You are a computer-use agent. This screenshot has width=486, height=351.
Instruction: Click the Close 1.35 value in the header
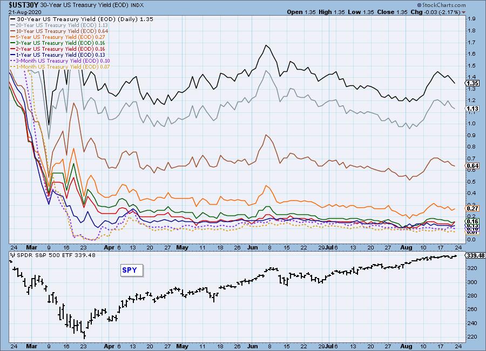point(392,12)
